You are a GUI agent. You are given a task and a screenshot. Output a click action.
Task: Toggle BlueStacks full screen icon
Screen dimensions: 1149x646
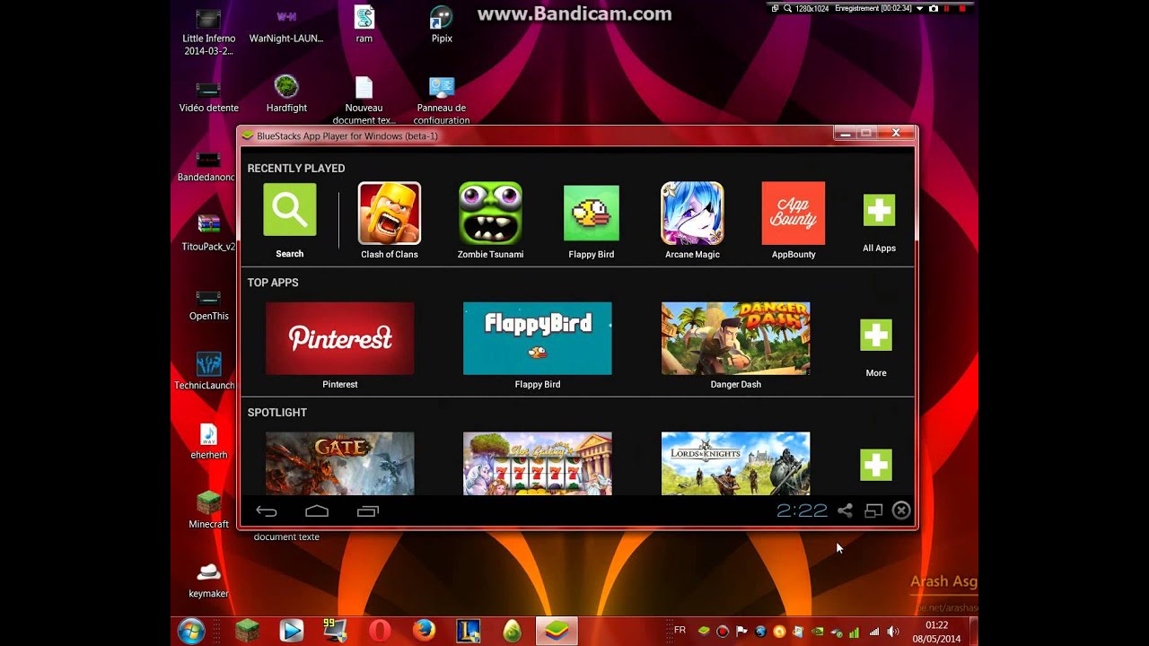point(873,511)
